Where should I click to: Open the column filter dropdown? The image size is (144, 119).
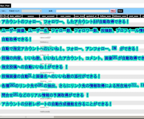coord(32,11)
